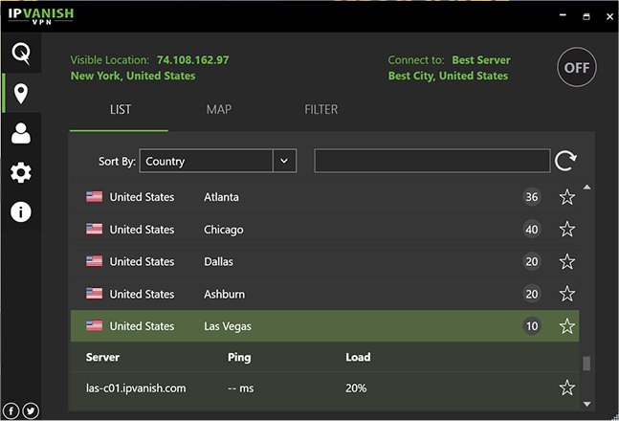The width and height of the screenshot is (619, 421).
Task: Refresh the server list
Action: (566, 161)
